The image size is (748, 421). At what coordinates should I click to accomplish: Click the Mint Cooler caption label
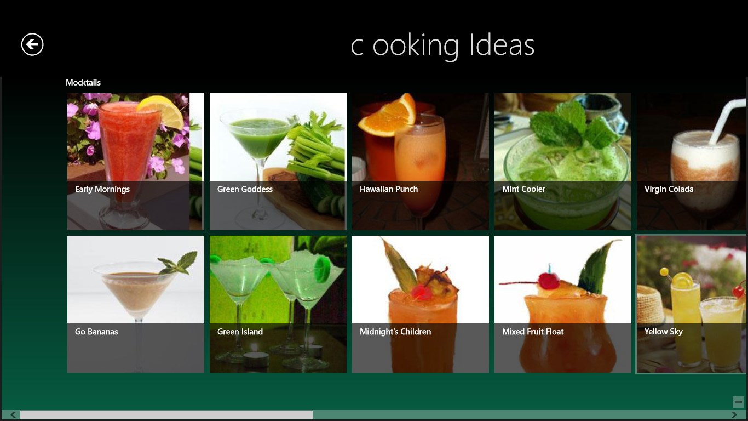tap(523, 189)
